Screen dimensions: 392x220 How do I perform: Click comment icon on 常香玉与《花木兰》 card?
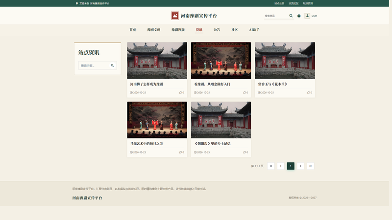click(x=309, y=92)
